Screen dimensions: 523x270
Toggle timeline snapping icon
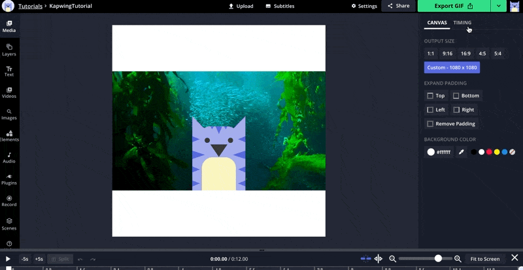click(366, 259)
